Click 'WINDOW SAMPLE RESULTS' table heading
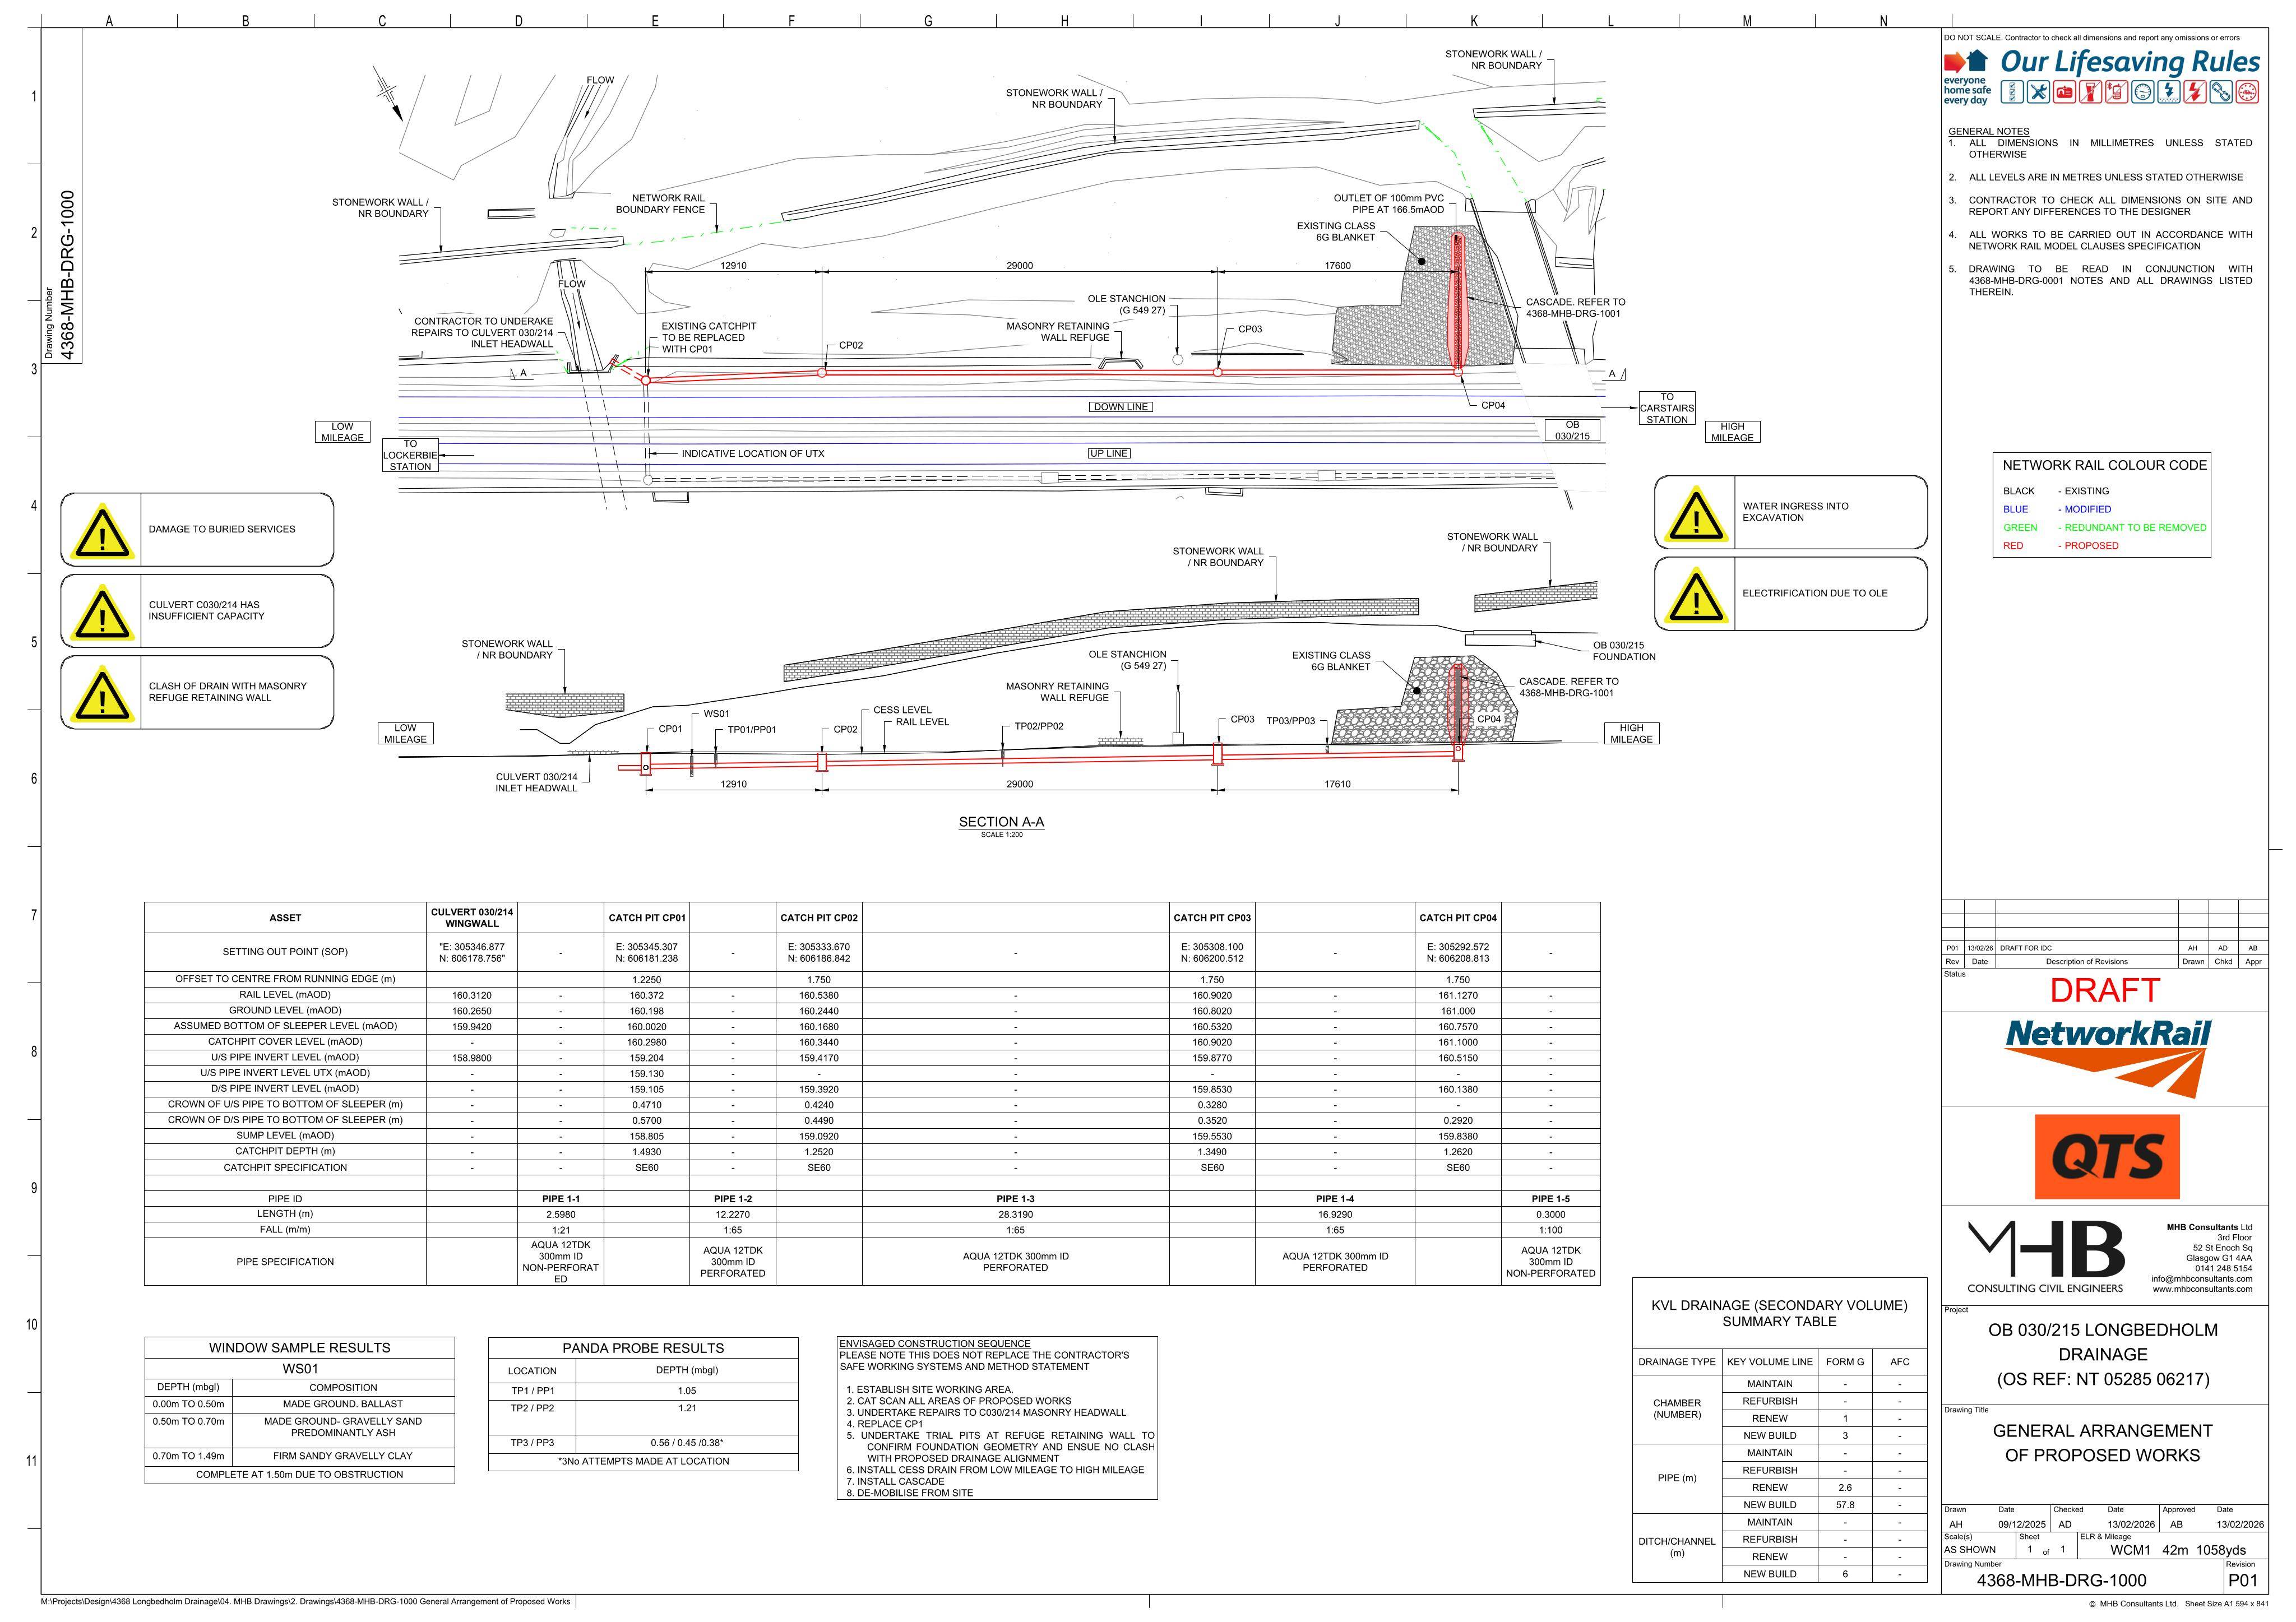This screenshot has width=2296, height=1622. [299, 1348]
